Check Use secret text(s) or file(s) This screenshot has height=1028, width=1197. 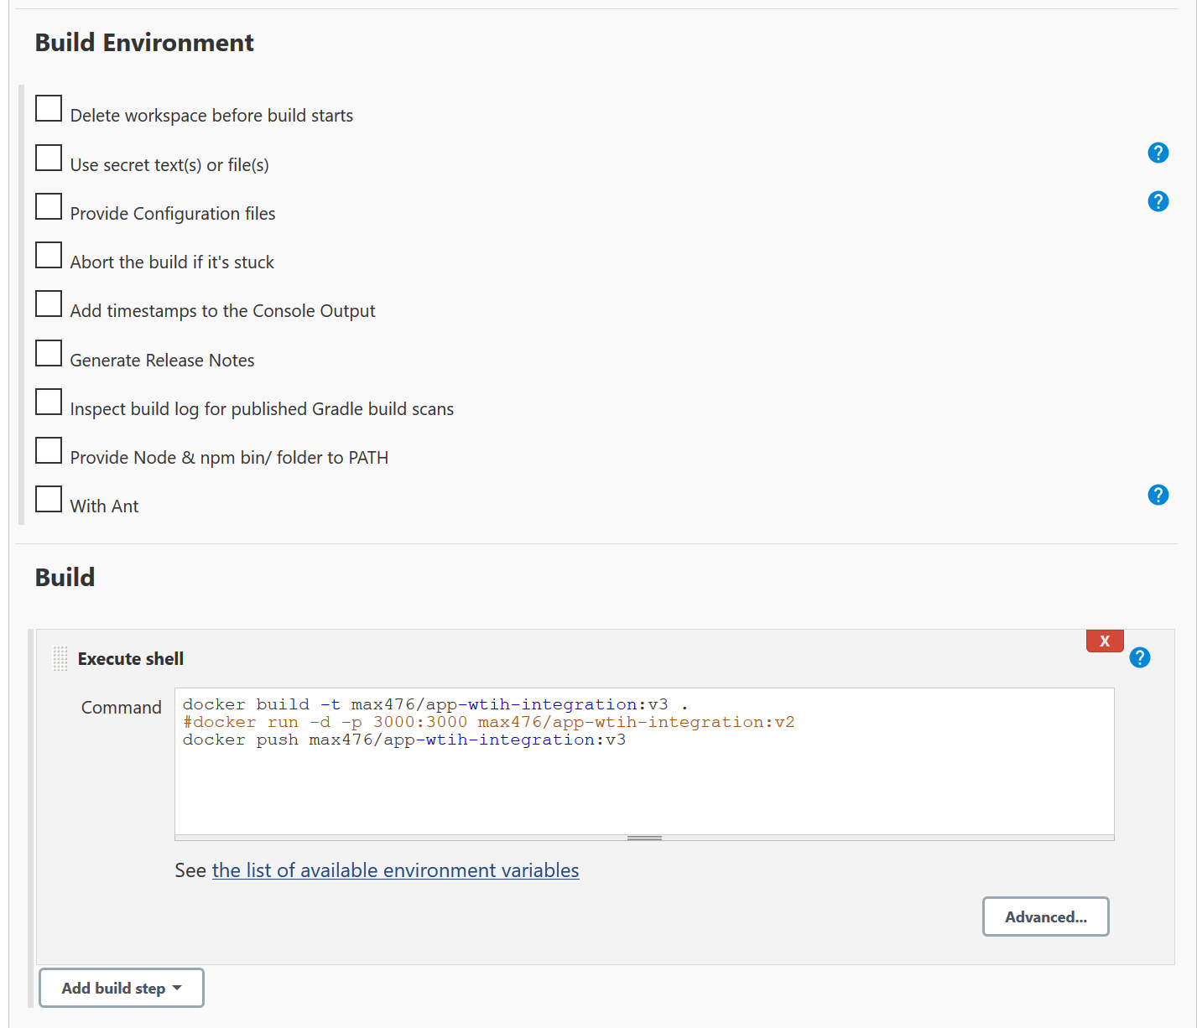tap(49, 158)
